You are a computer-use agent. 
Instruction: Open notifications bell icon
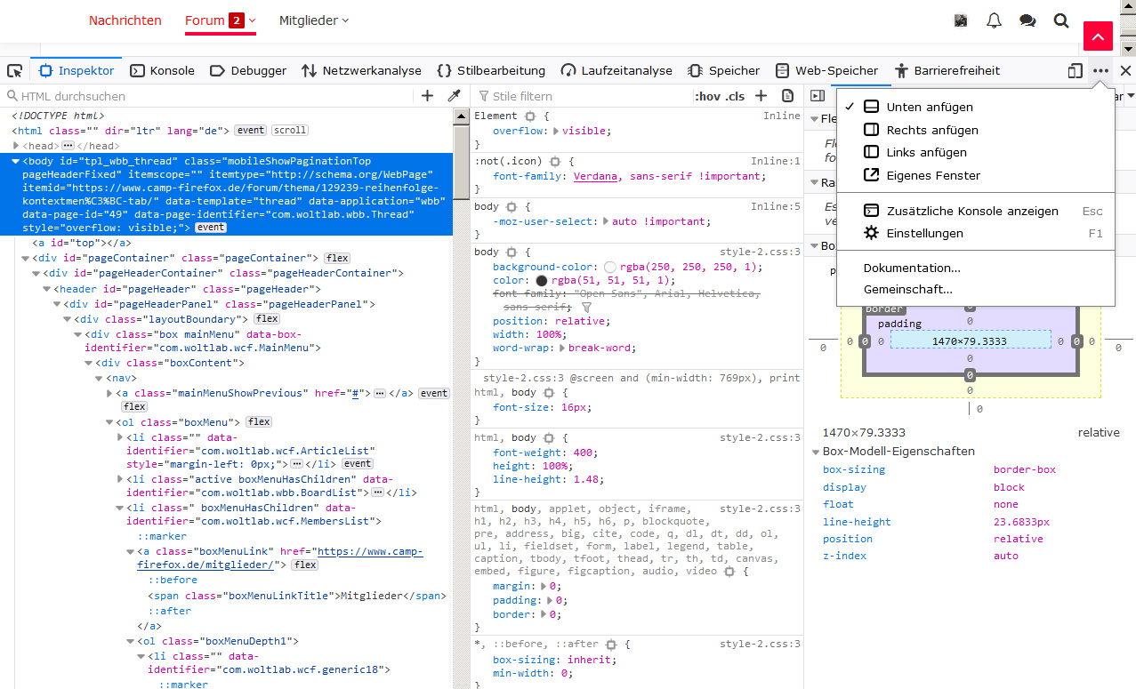994,20
